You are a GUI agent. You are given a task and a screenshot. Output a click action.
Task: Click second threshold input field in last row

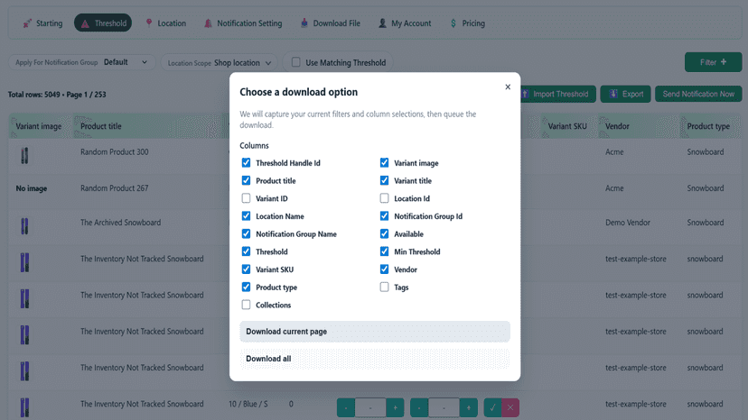click(444, 407)
